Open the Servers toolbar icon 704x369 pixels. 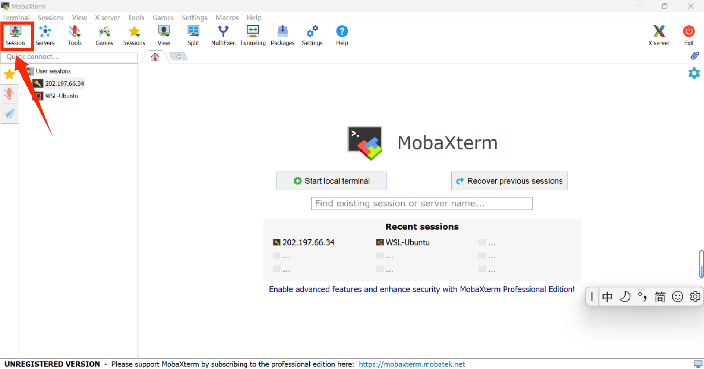click(x=45, y=36)
